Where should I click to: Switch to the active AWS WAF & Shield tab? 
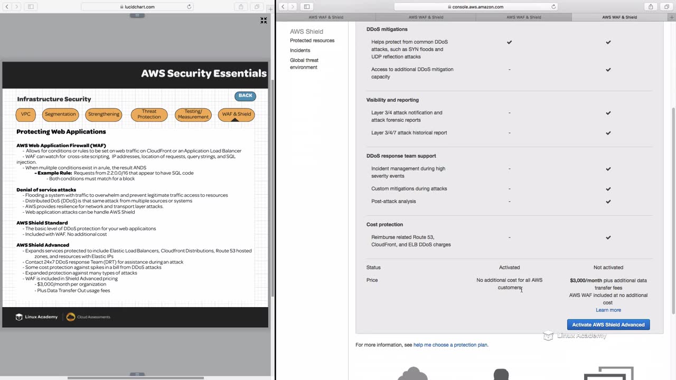(x=619, y=17)
